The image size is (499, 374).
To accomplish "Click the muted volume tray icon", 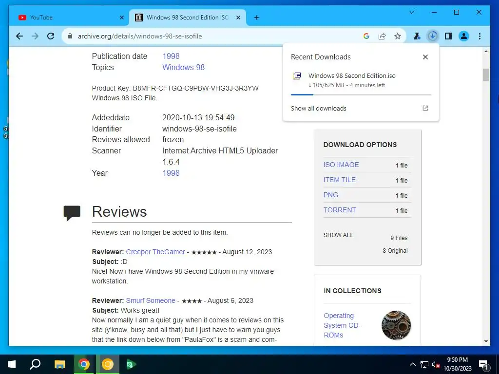I will pos(436,364).
